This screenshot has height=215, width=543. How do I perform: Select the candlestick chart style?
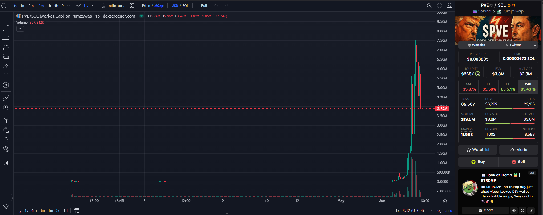(x=86, y=6)
